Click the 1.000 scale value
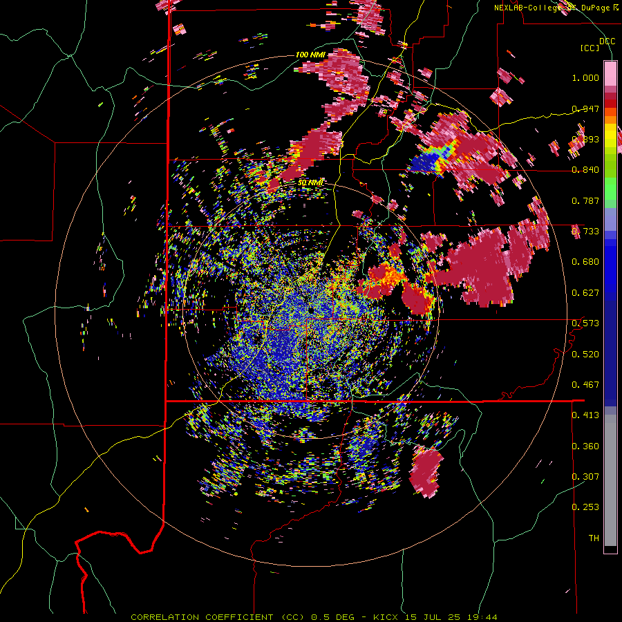Image resolution: width=622 pixels, height=622 pixels. click(x=585, y=77)
